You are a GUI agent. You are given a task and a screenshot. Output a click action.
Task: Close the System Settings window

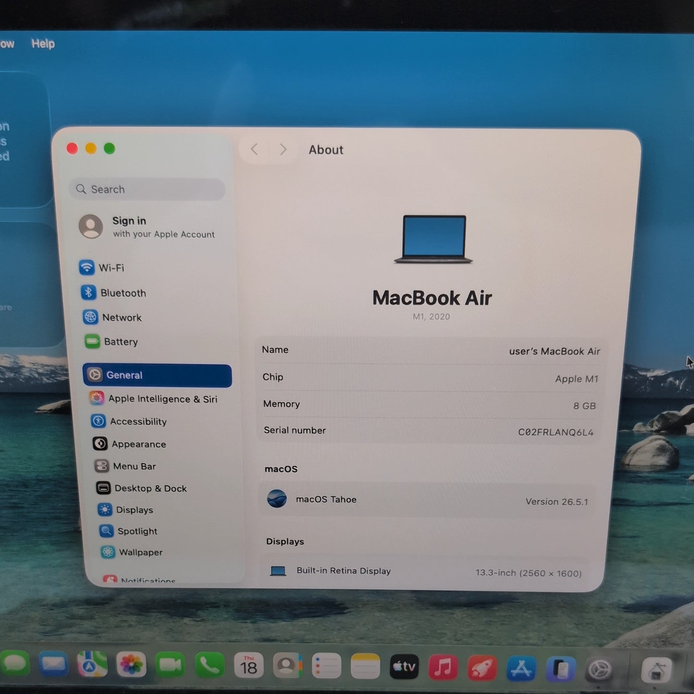pyautogui.click(x=73, y=148)
